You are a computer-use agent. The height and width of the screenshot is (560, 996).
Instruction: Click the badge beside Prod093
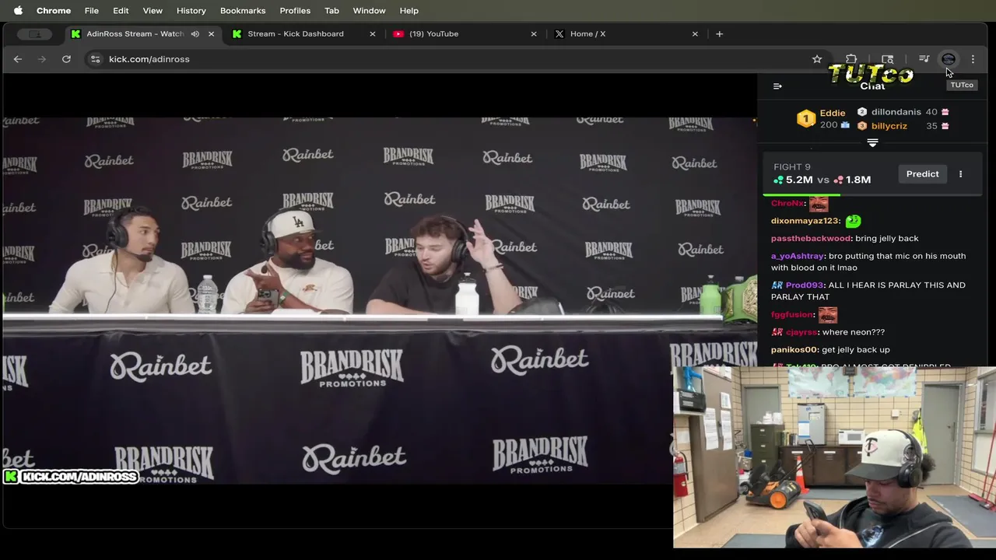pyautogui.click(x=777, y=285)
